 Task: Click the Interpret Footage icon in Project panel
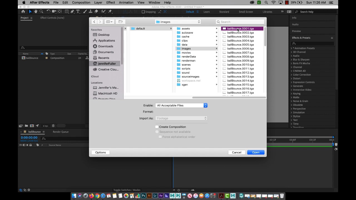tap(21, 126)
